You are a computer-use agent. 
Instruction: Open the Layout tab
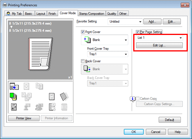coord(41,13)
